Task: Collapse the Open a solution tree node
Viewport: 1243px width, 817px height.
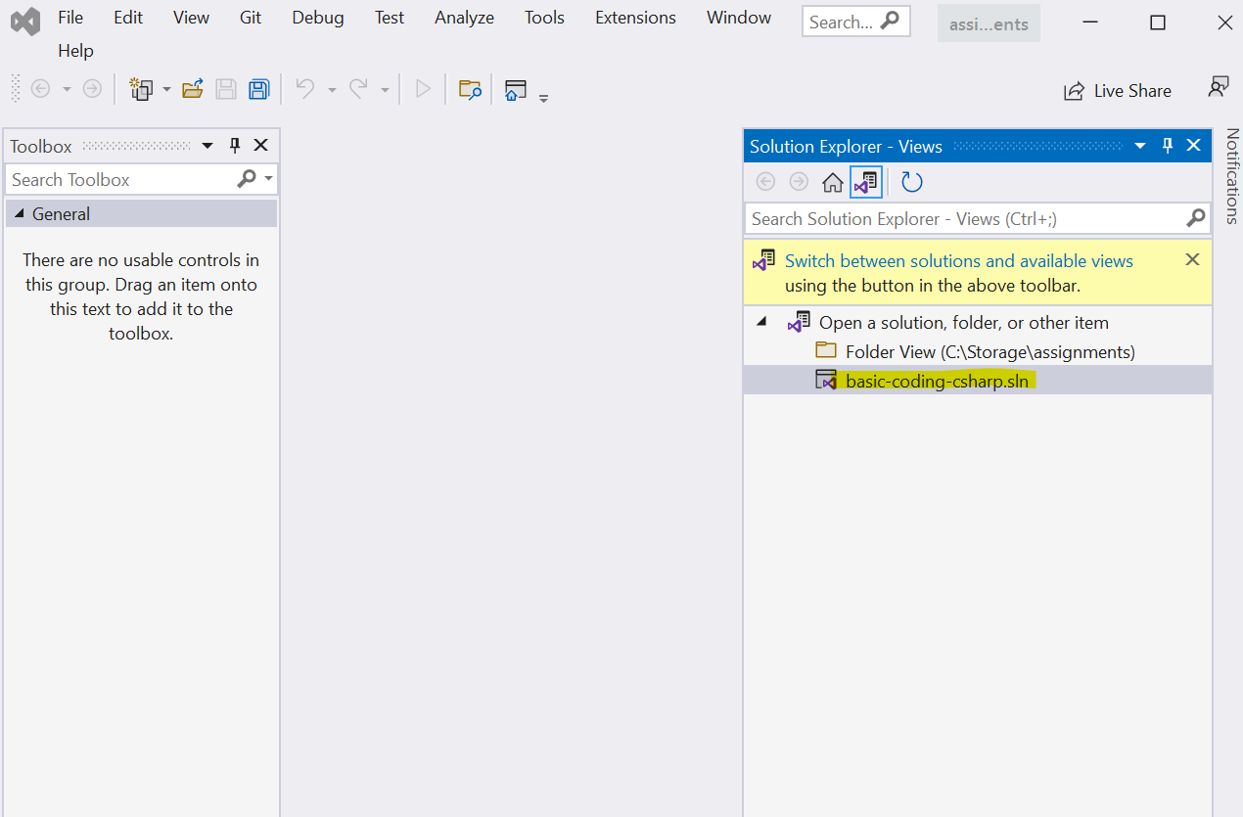Action: [x=762, y=322]
